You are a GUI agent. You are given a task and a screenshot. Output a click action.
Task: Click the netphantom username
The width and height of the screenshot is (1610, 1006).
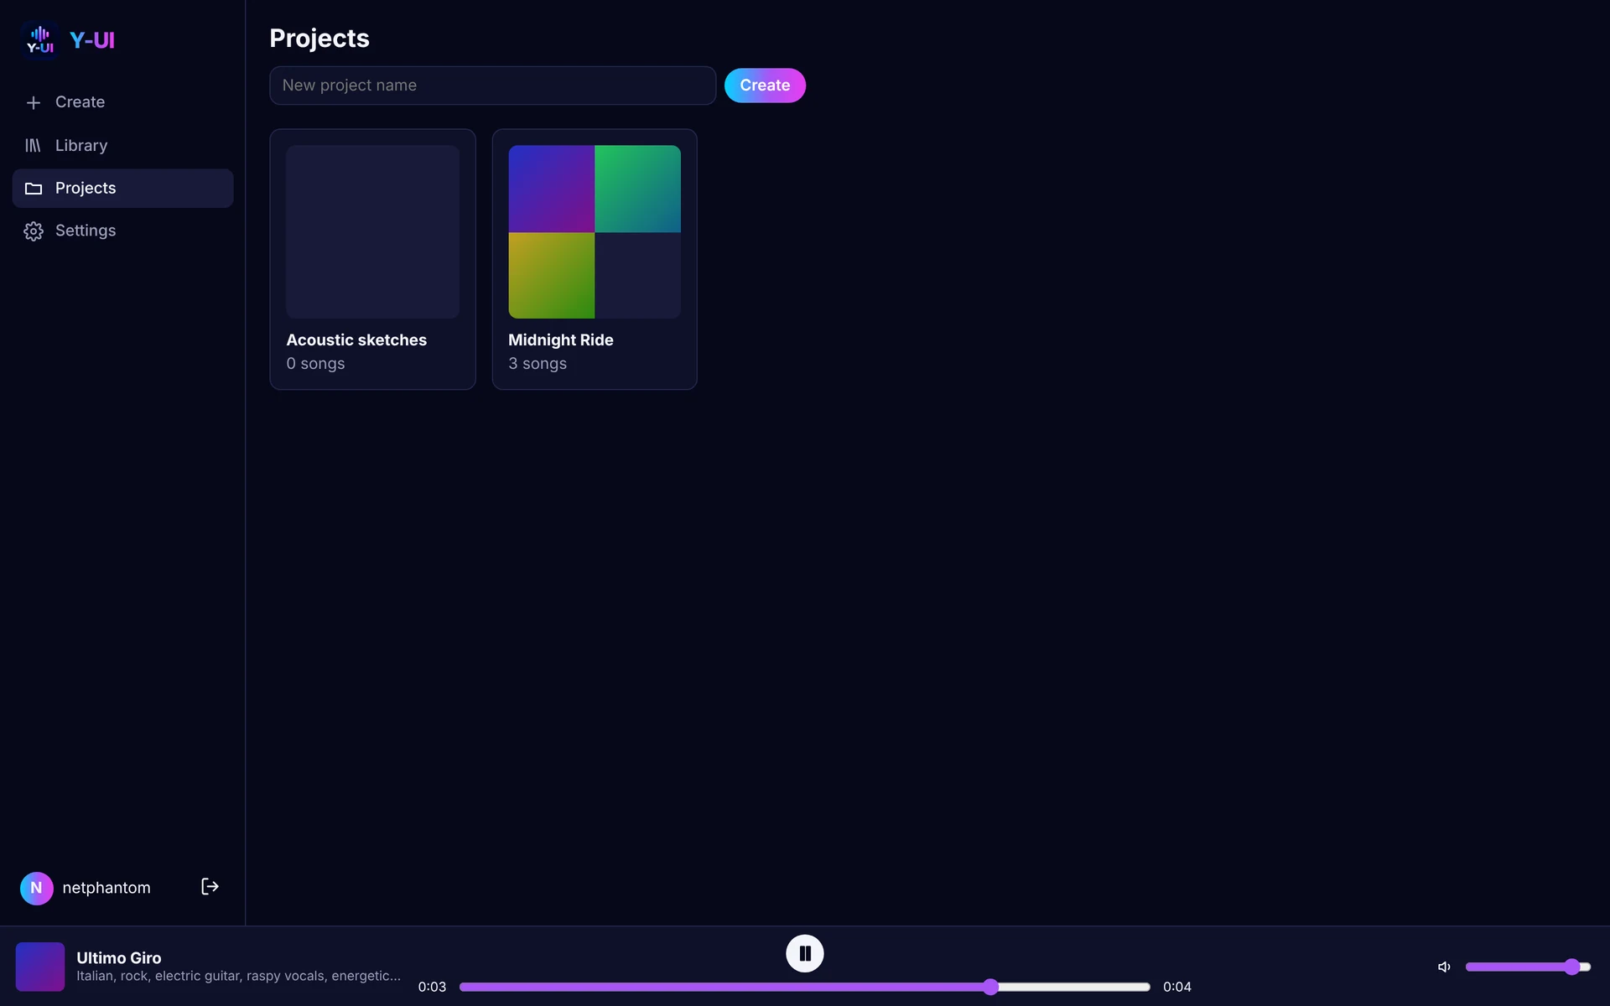106,888
